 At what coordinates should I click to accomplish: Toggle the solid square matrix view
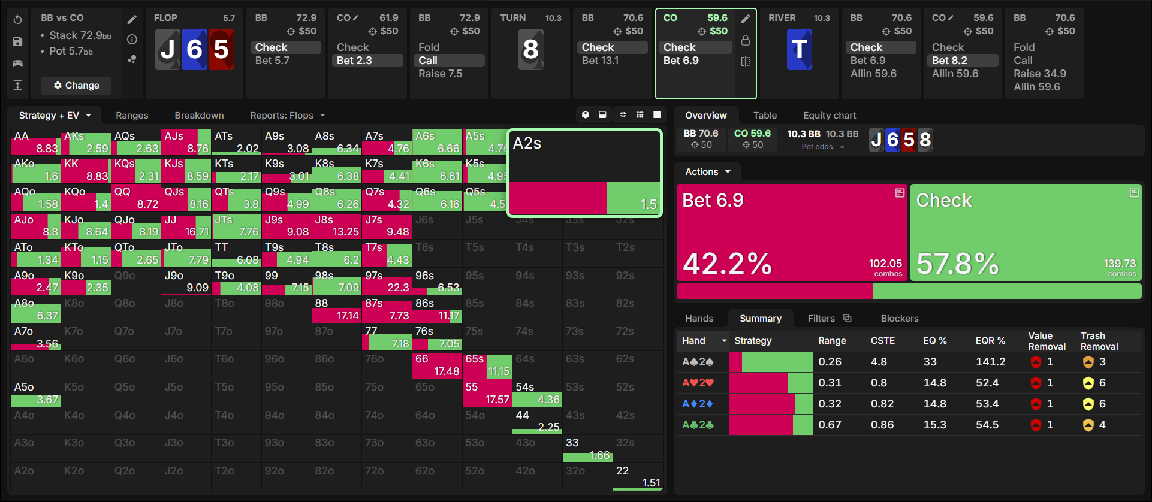pos(657,115)
